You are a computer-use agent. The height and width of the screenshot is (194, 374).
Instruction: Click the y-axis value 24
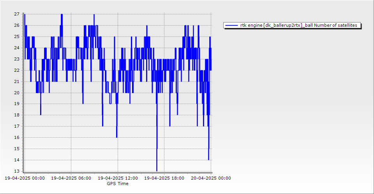(x=17, y=48)
